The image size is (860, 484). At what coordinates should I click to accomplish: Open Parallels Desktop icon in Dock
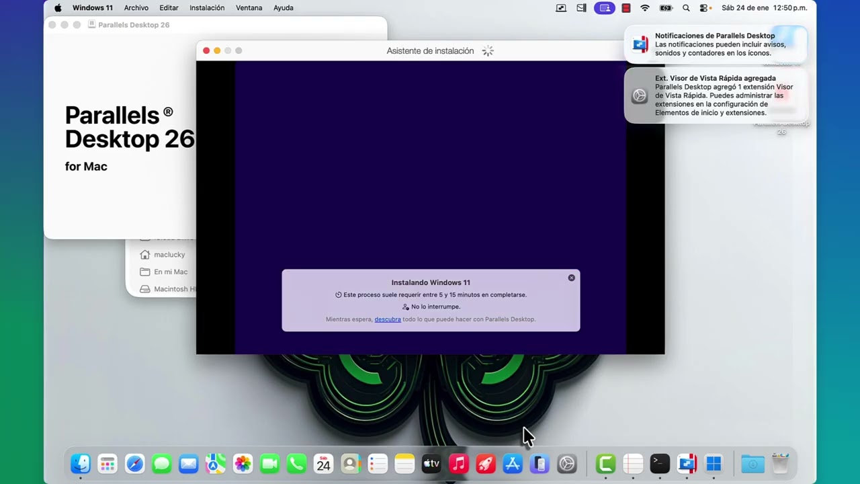[x=687, y=464]
